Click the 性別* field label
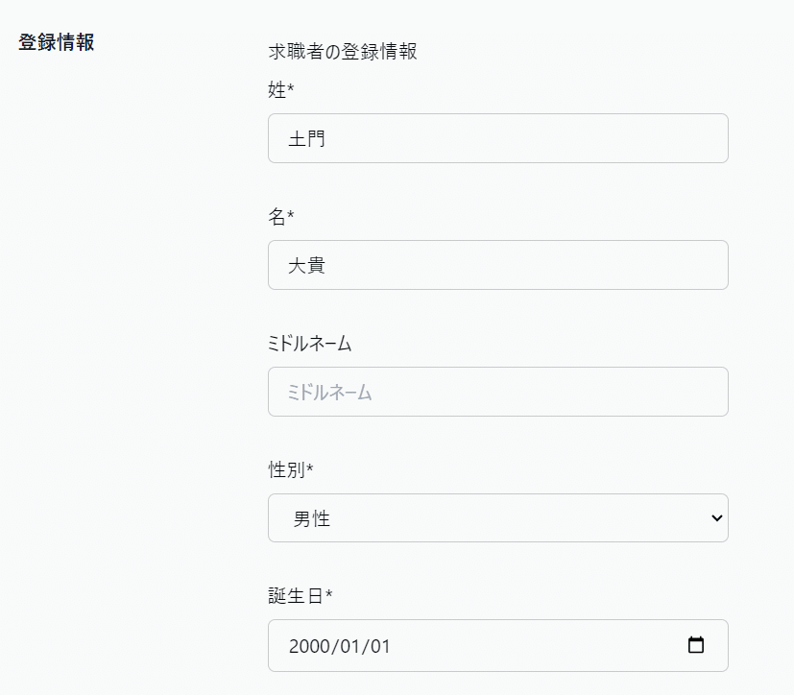The width and height of the screenshot is (794, 695). pyautogui.click(x=291, y=470)
